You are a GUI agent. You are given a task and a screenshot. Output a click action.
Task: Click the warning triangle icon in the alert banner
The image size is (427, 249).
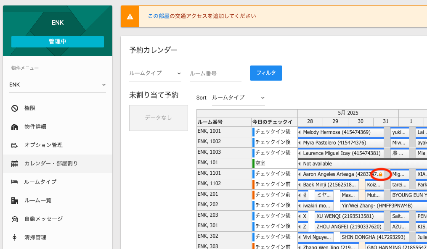[130, 16]
